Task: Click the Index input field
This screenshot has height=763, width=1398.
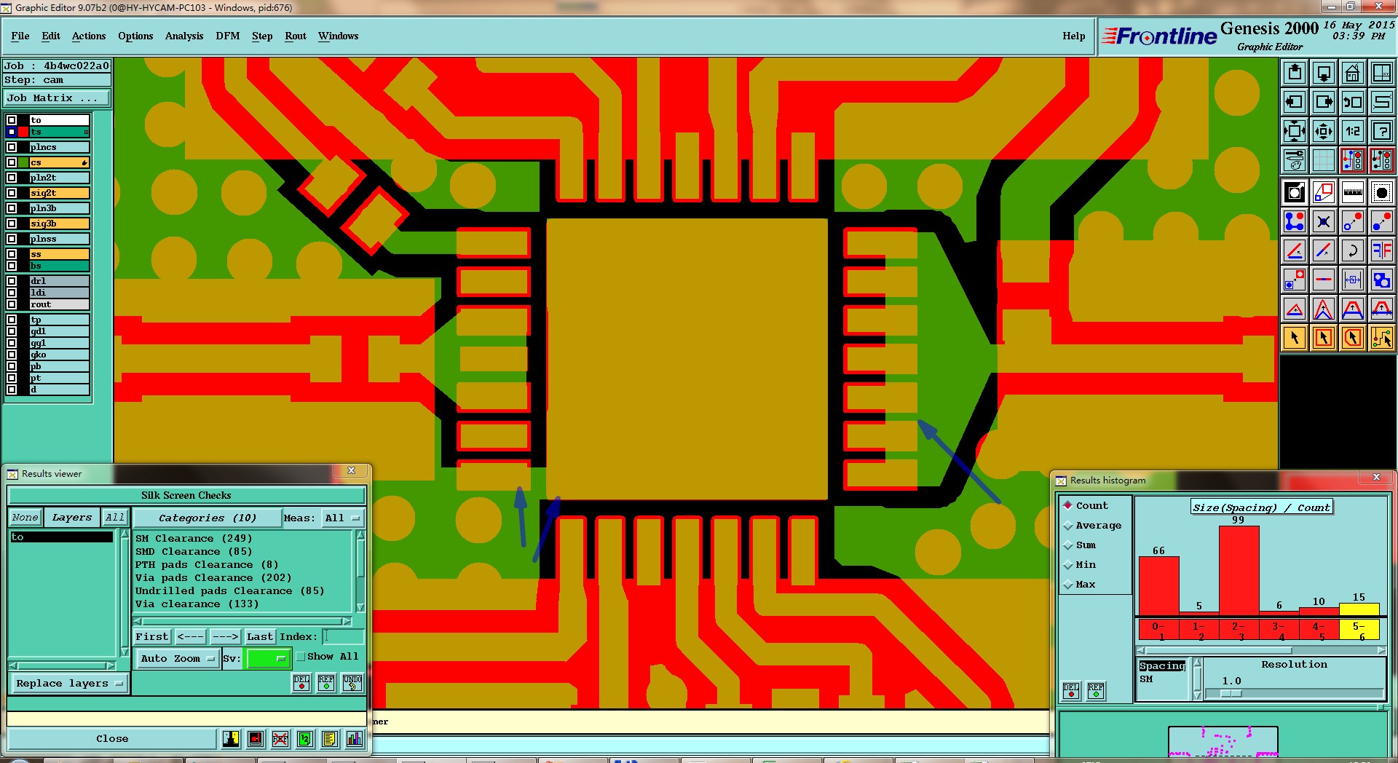Action: coord(342,637)
